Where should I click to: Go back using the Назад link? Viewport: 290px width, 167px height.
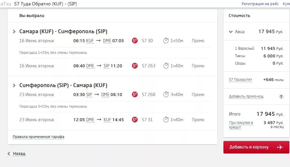19,154
